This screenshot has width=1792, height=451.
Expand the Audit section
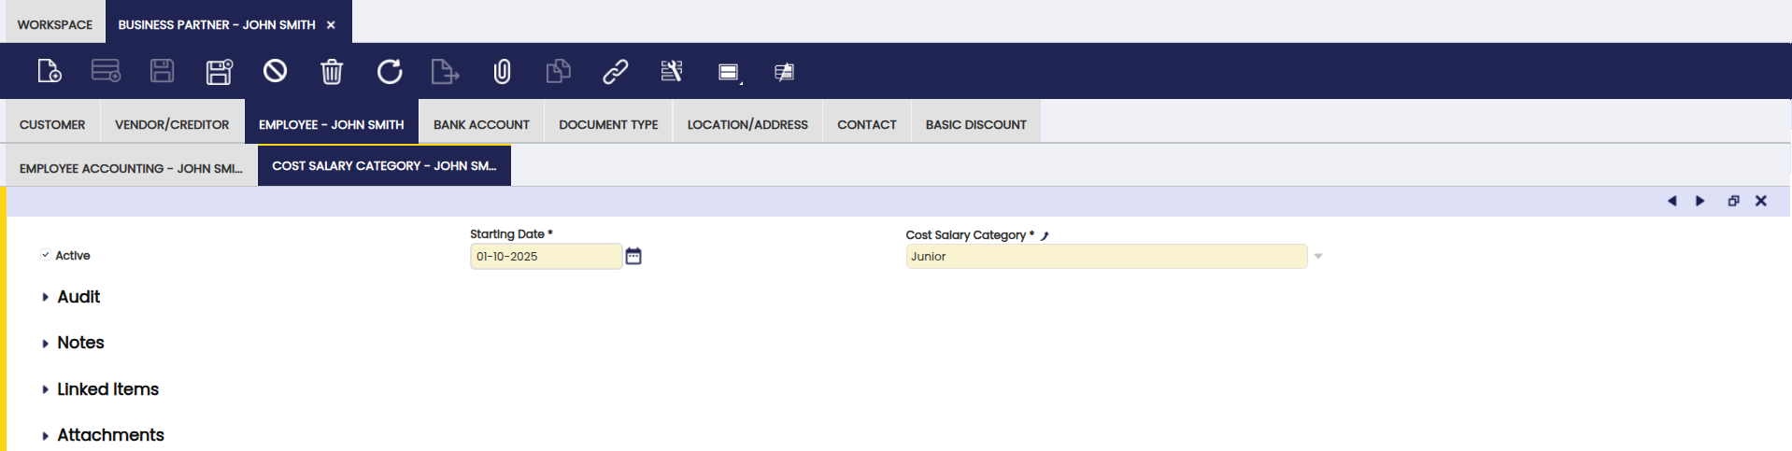point(78,297)
